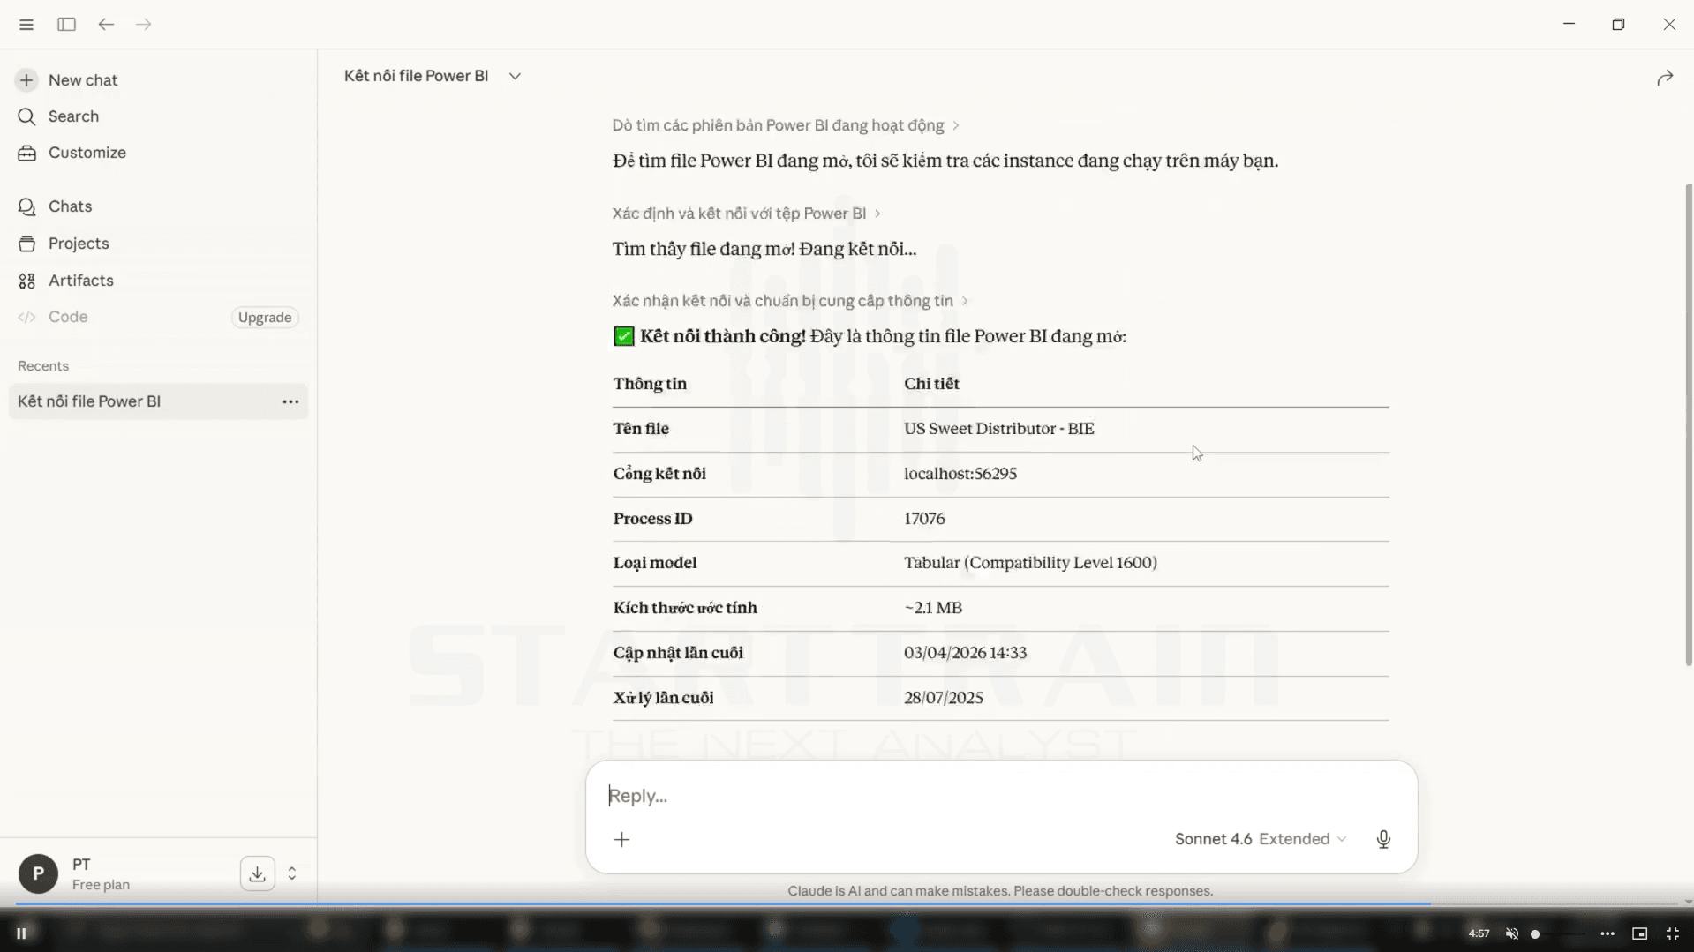Go back with the left arrow
1694x952 pixels.
[x=106, y=25]
